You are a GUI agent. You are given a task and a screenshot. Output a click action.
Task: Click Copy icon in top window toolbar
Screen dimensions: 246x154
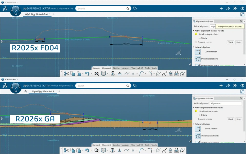(x=73, y=74)
